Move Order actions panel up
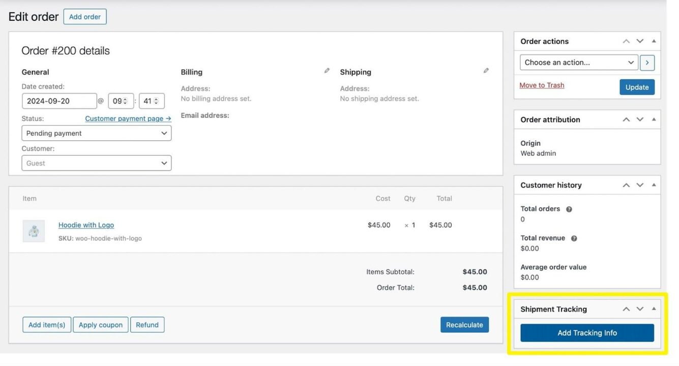679x366 pixels. pos(626,41)
